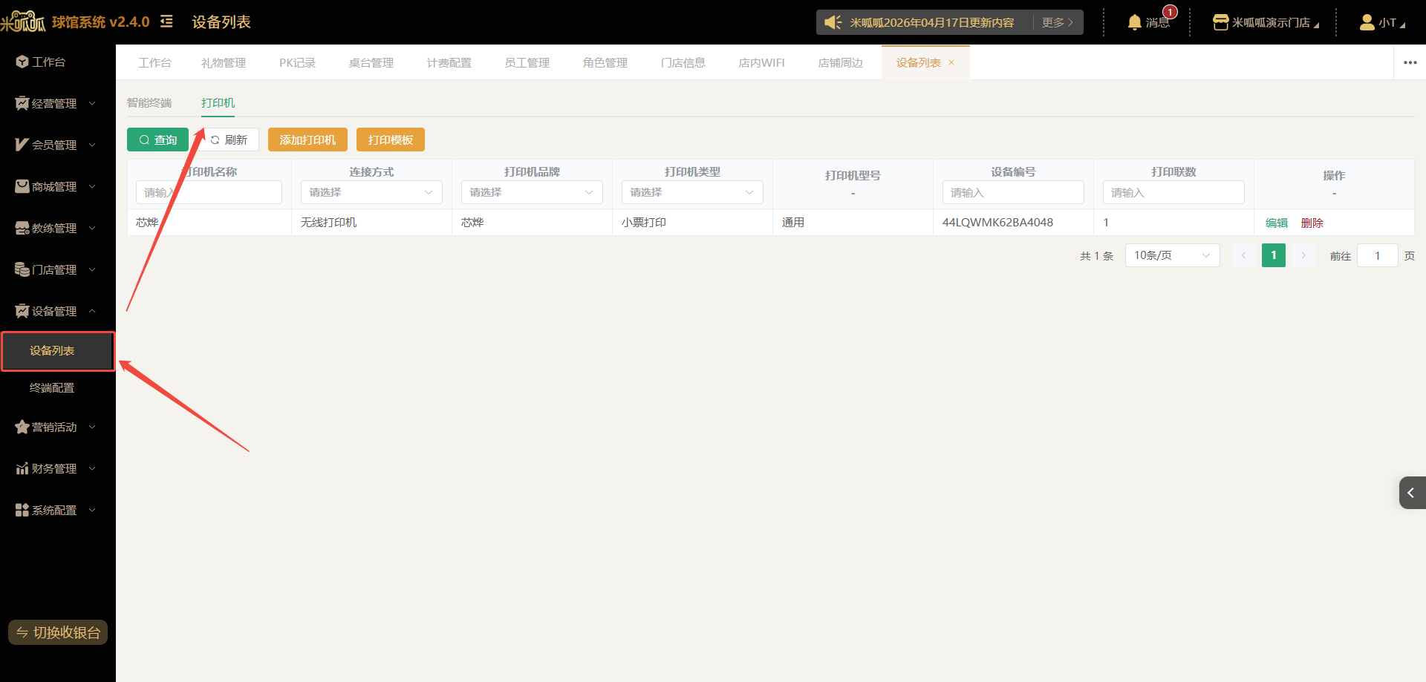Expand 经营管理 menu chevron

coord(92,103)
